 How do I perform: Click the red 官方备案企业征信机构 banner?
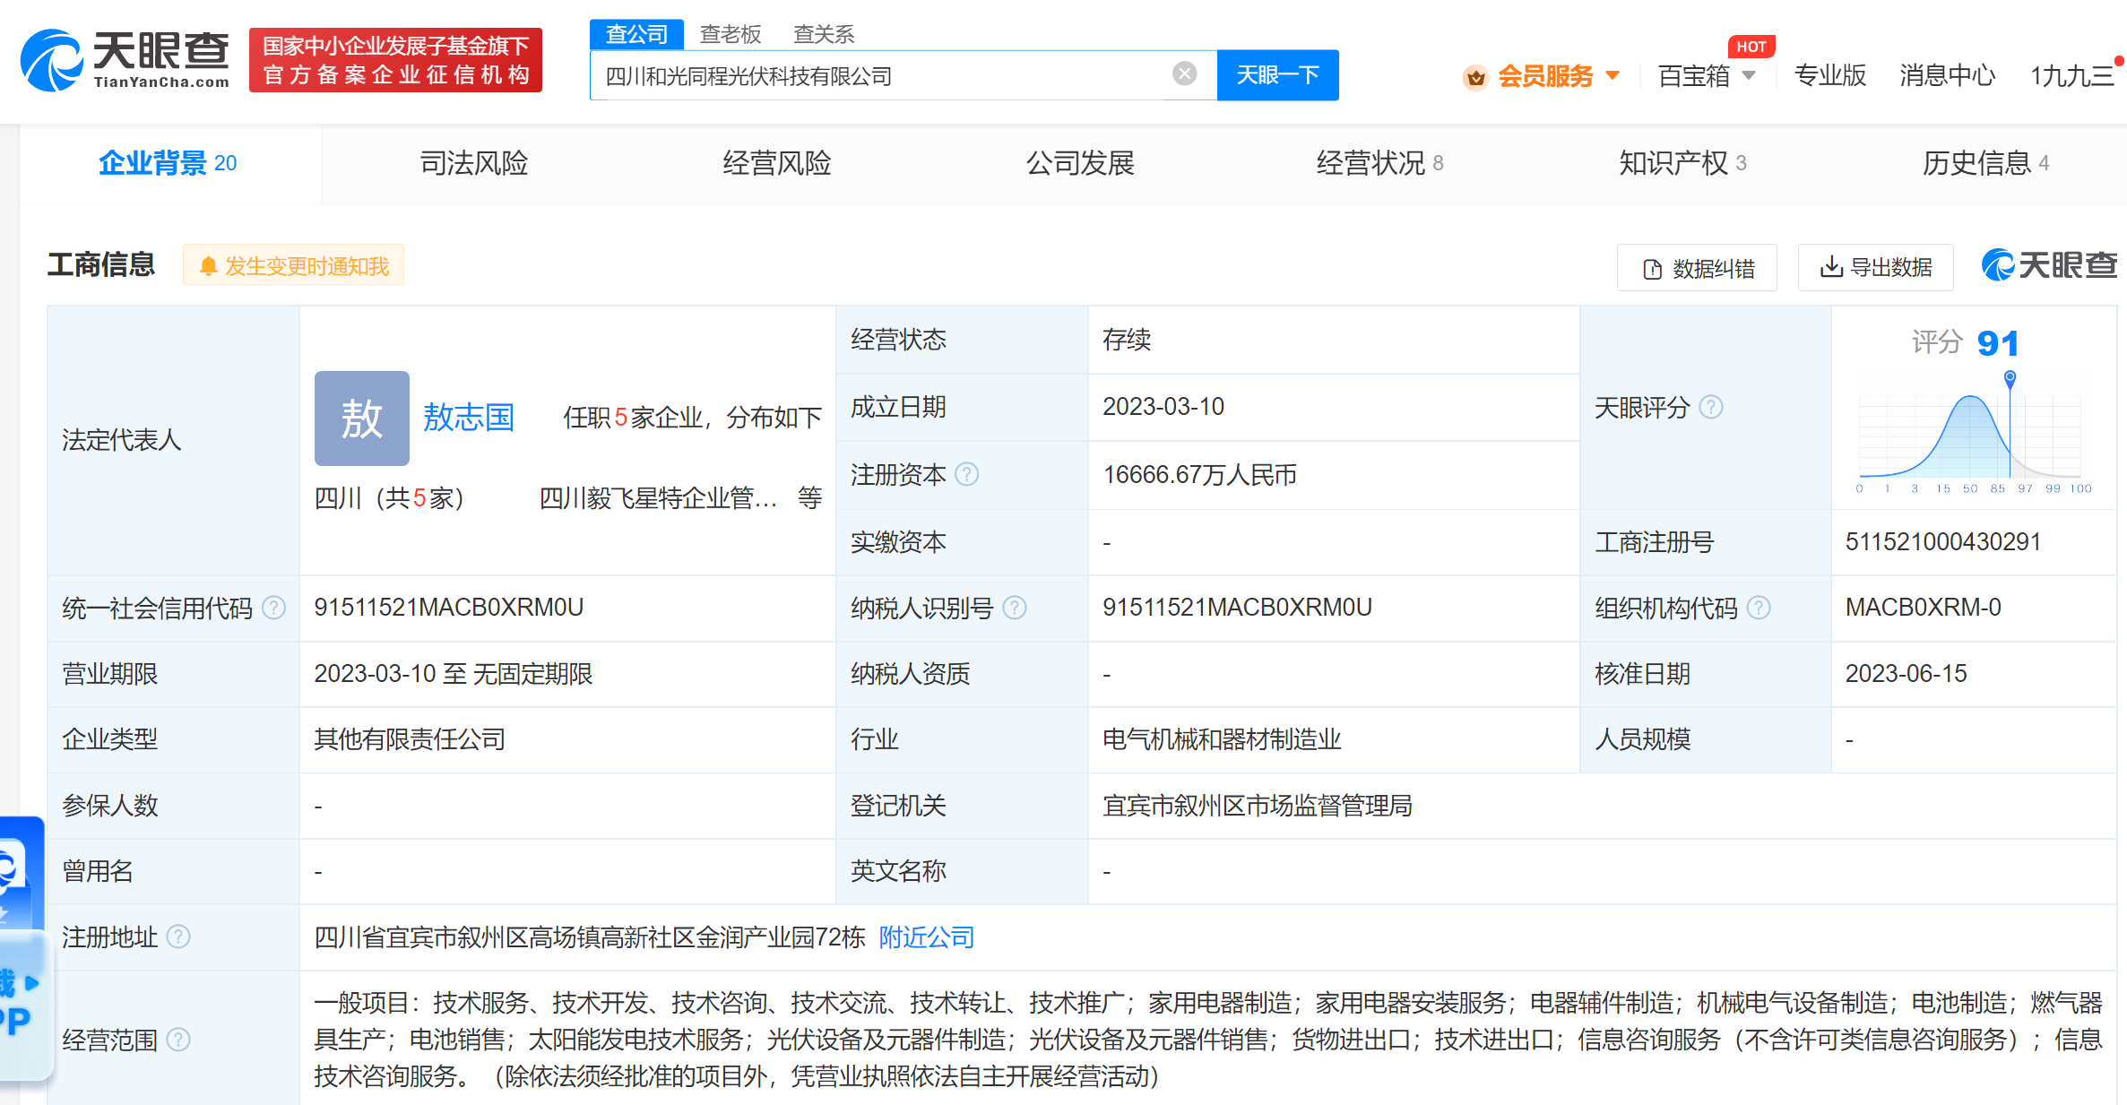tap(395, 60)
